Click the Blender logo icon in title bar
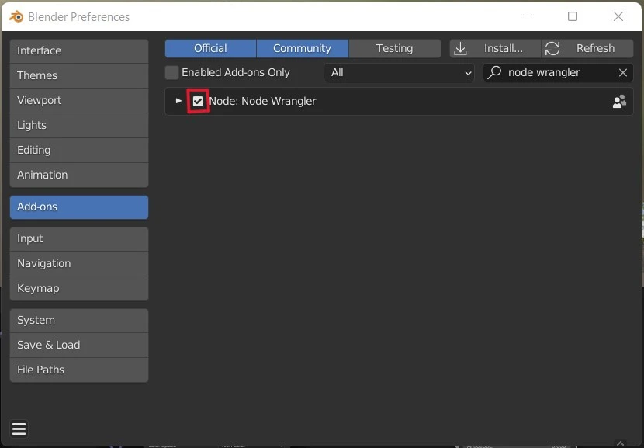This screenshot has height=448, width=644. pyautogui.click(x=16, y=17)
